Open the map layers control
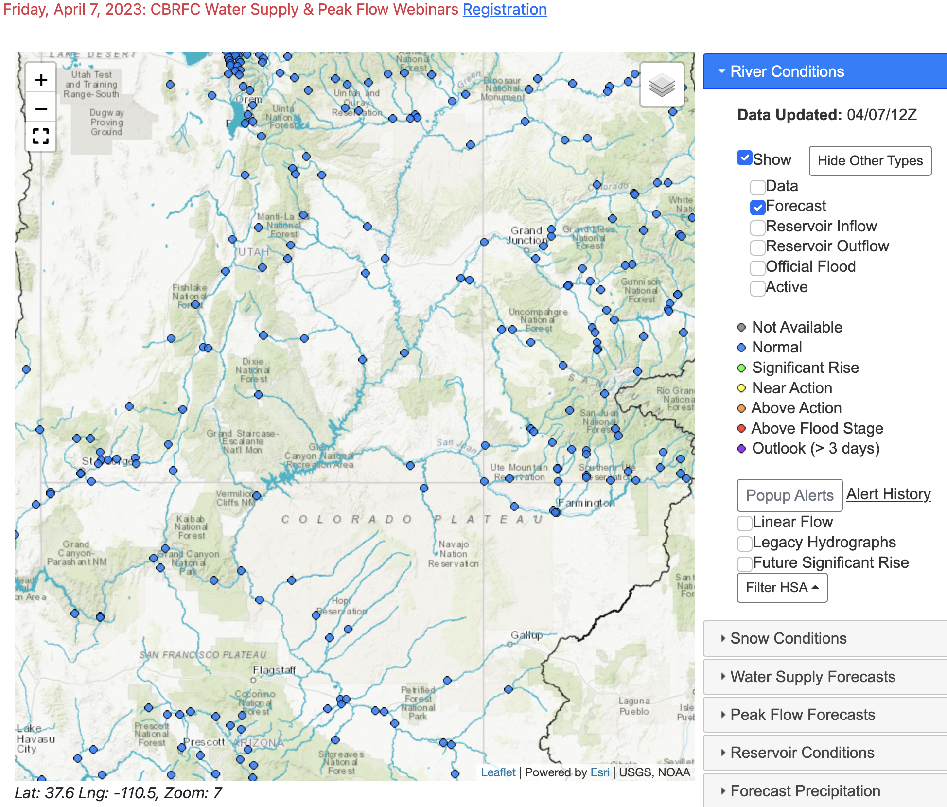Viewport: 947px width, 807px height. pos(662,85)
